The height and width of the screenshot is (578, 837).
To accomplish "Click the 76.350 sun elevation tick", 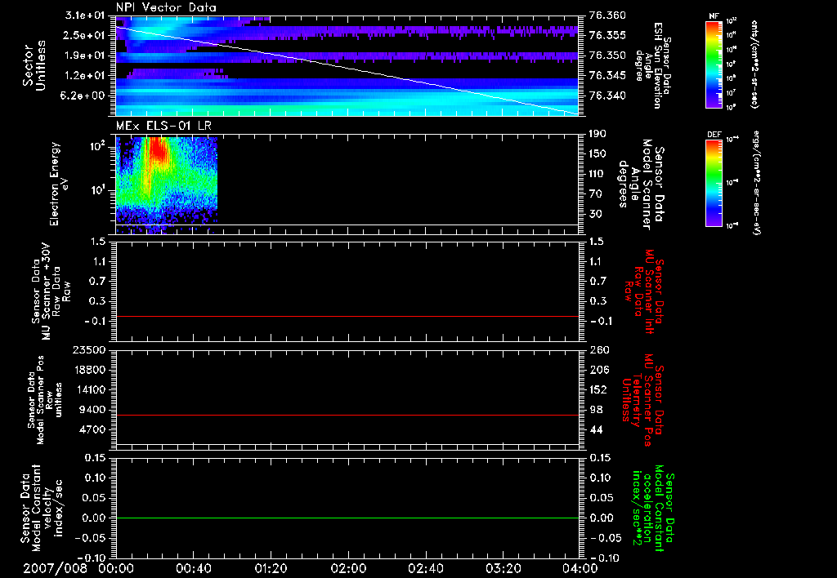I will point(607,56).
